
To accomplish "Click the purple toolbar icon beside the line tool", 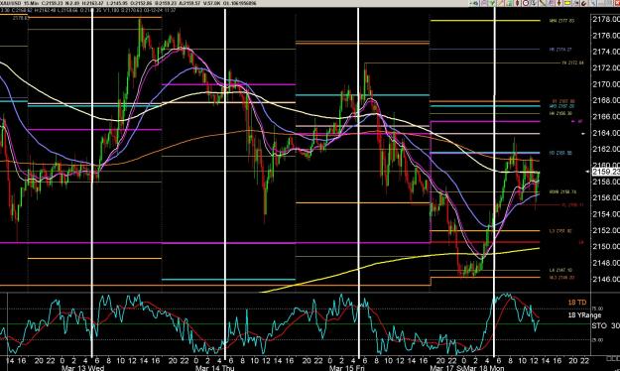I will point(552,3).
